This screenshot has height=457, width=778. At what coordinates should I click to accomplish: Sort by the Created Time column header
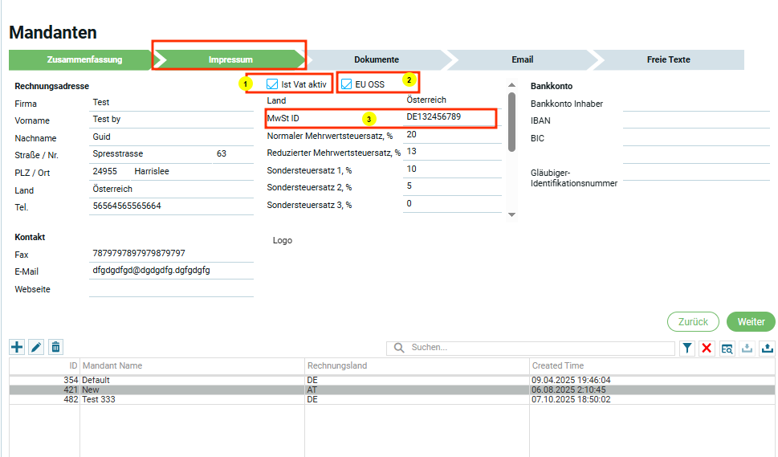tap(557, 365)
